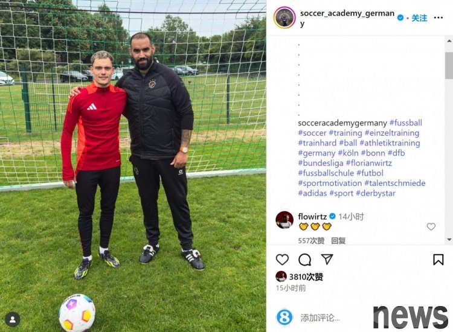
Task: Open comments via speech bubble icon
Action: 304,260
